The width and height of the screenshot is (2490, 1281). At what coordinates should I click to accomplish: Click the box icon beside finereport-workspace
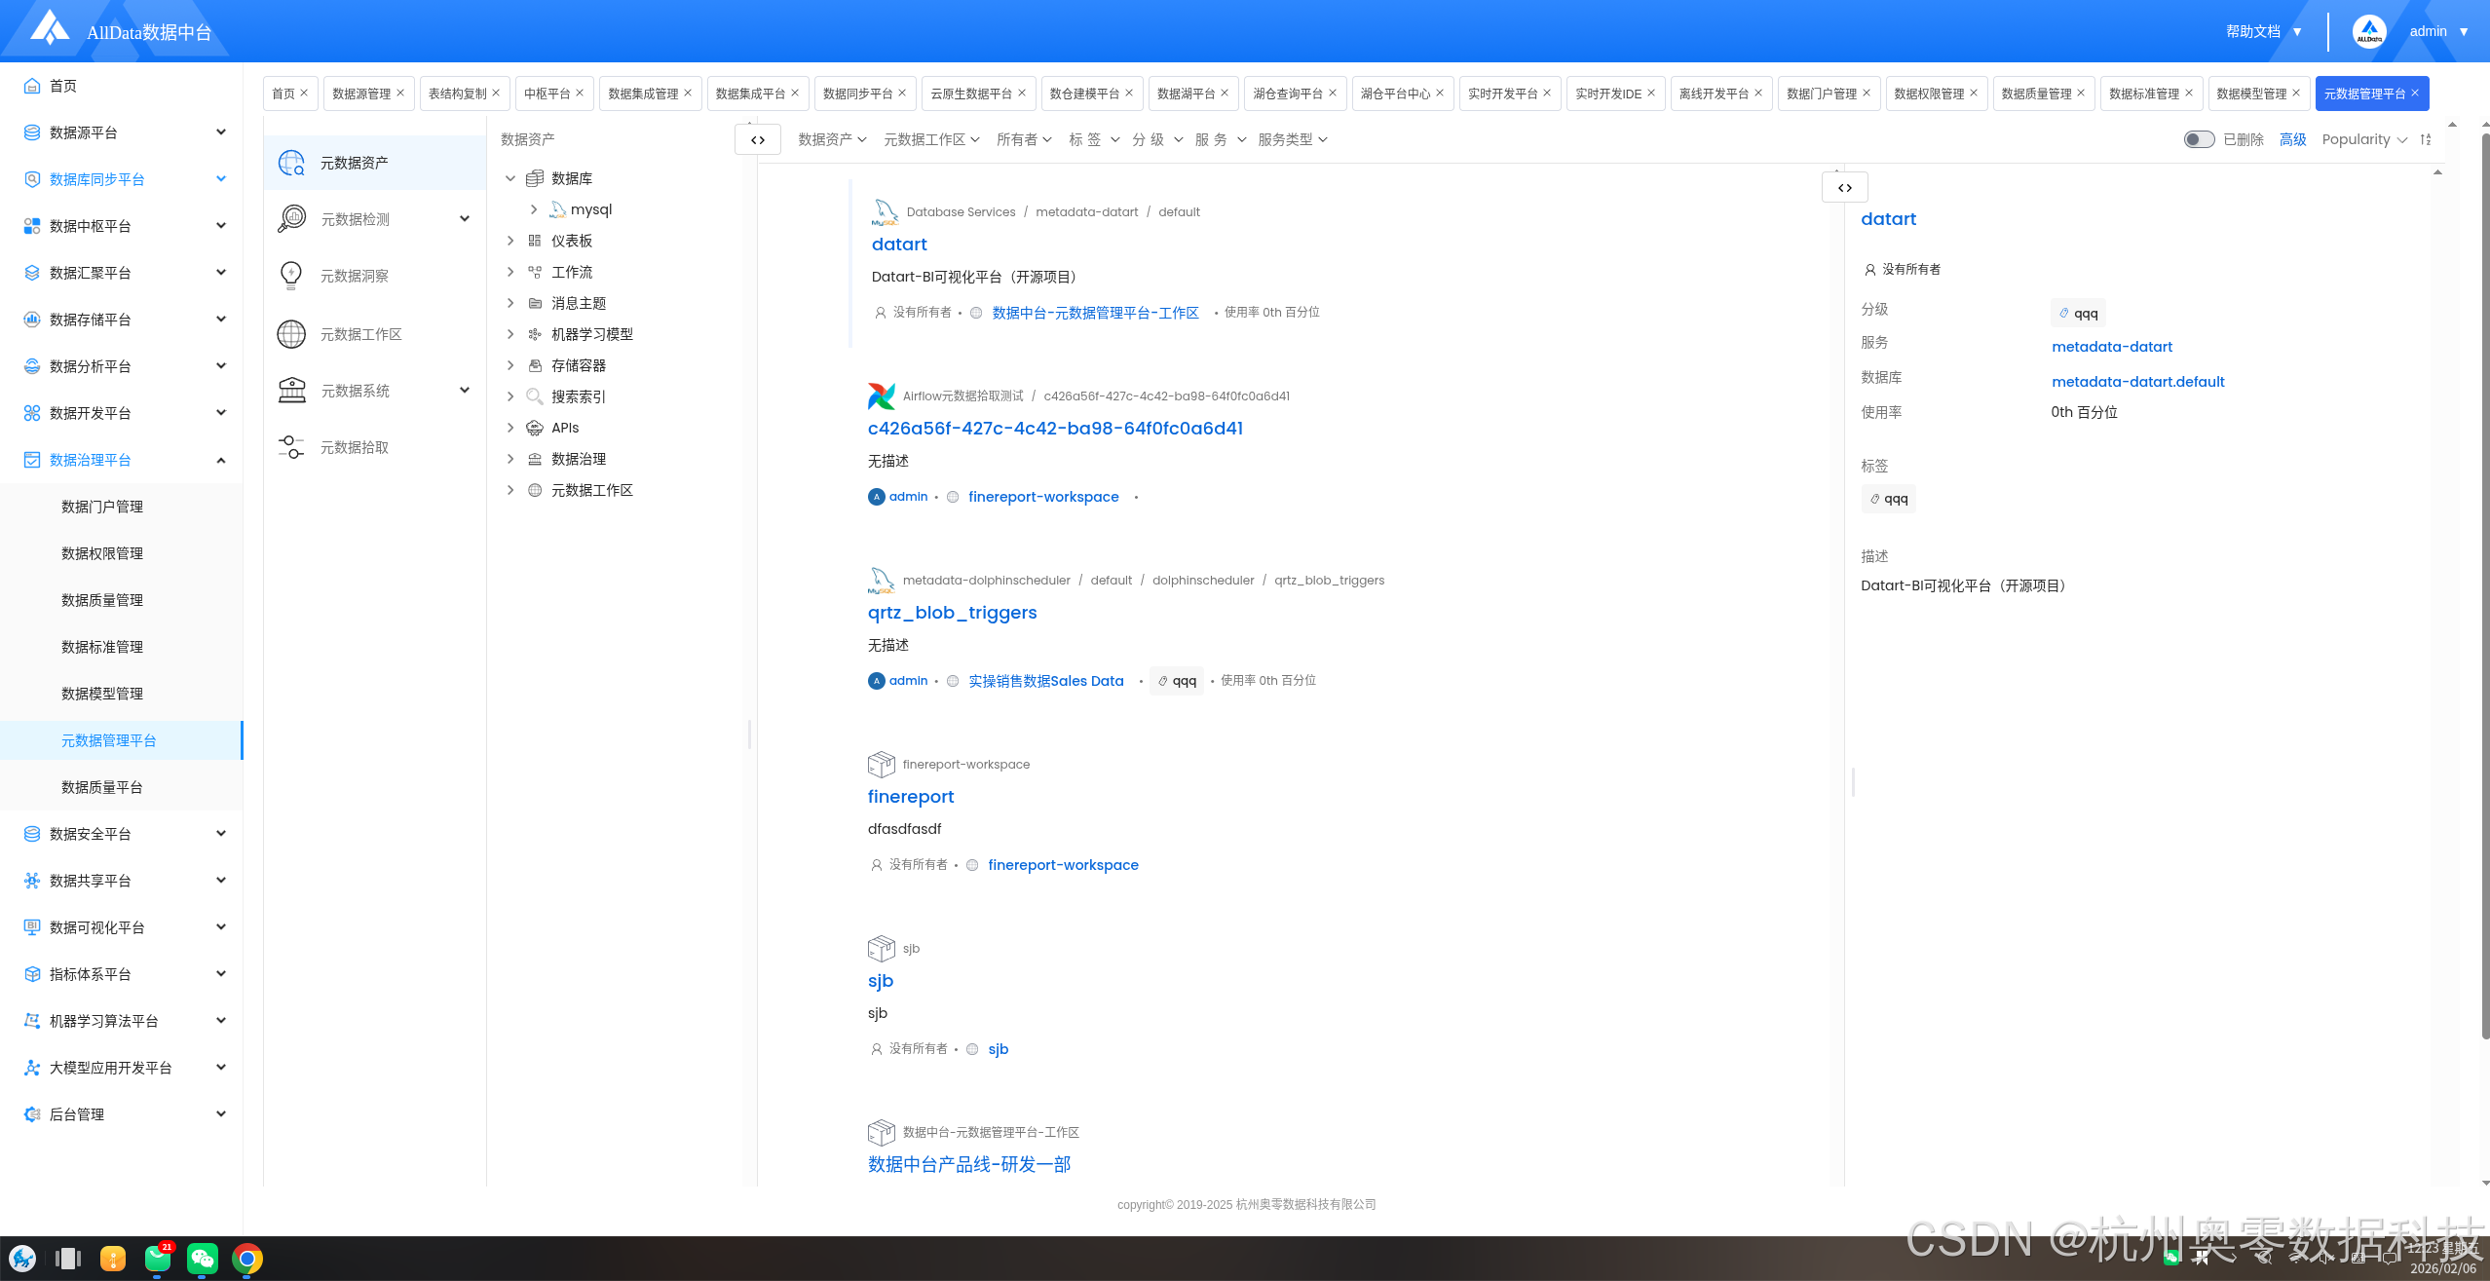click(882, 765)
